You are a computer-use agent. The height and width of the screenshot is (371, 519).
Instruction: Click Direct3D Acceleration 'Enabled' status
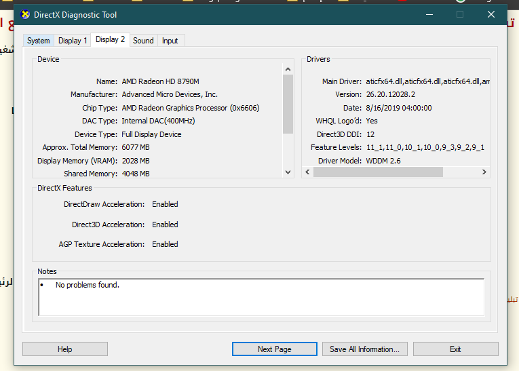point(165,224)
